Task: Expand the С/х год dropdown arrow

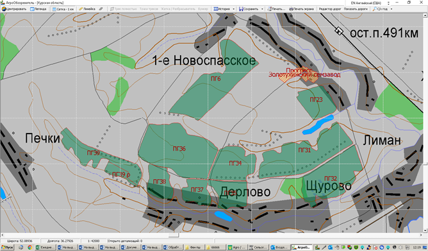Action: [391, 9]
